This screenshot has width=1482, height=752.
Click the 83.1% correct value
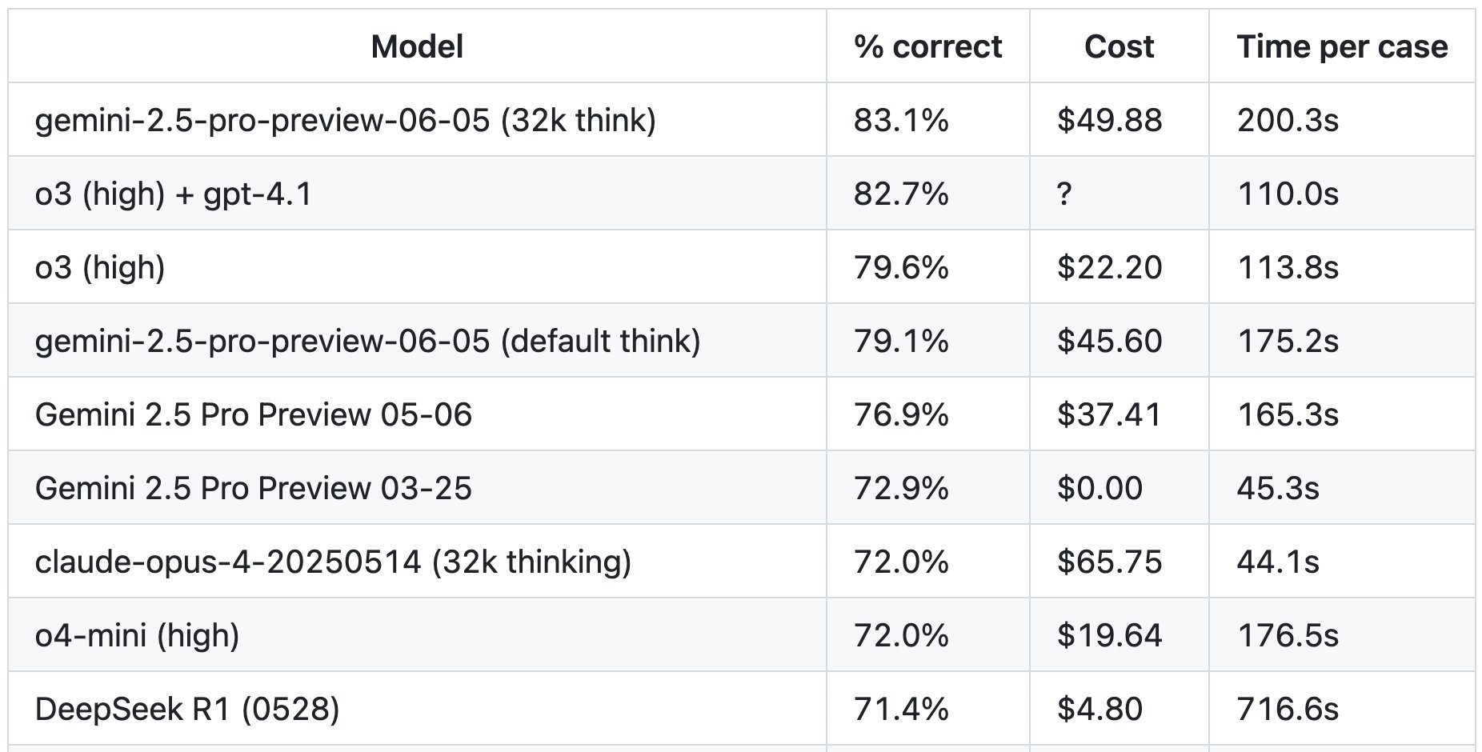click(901, 120)
